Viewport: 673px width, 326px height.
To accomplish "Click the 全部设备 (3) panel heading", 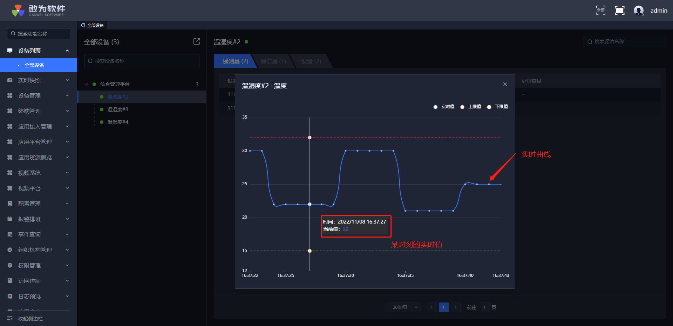I will click(102, 42).
